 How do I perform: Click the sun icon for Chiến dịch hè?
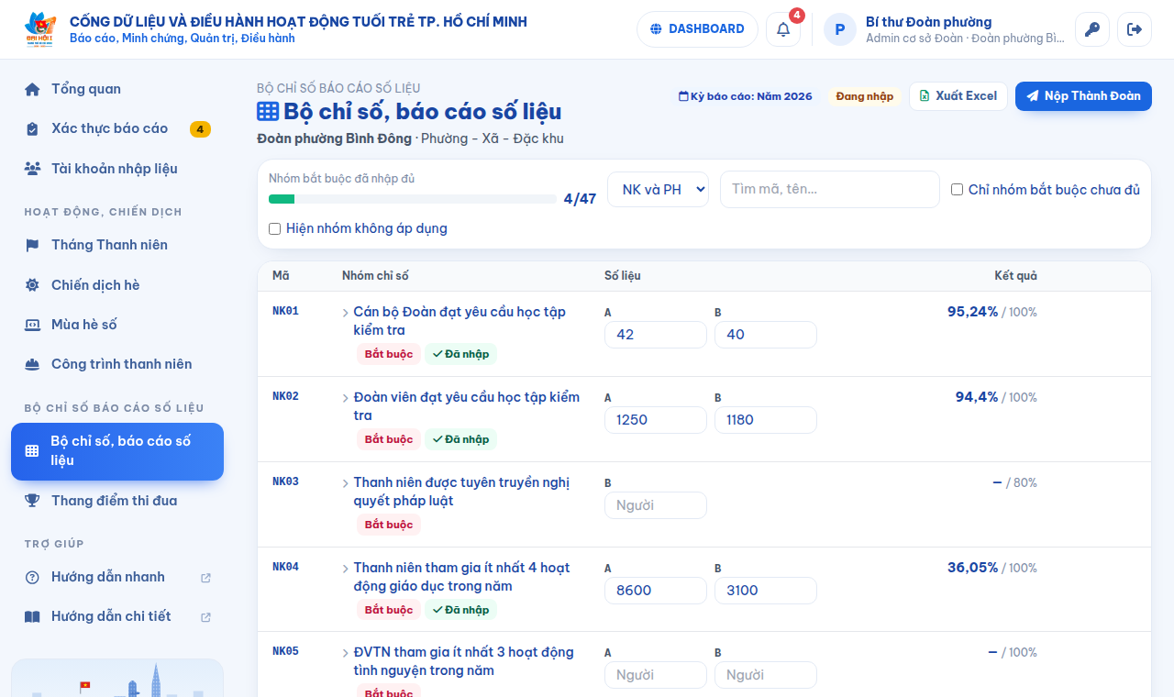tap(32, 285)
